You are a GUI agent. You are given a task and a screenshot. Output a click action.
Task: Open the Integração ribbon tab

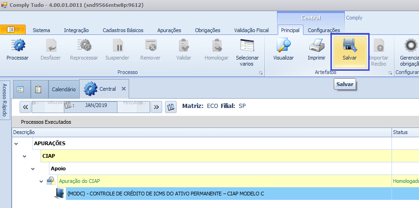(76, 30)
